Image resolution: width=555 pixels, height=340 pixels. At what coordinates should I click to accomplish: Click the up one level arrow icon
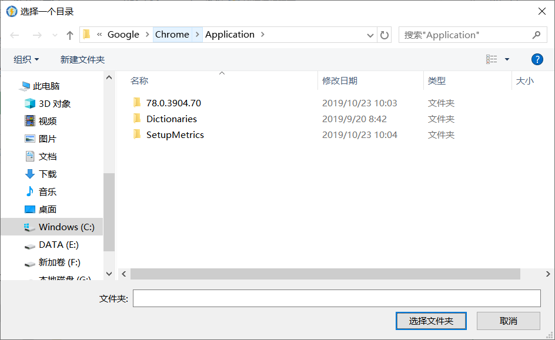click(70, 35)
